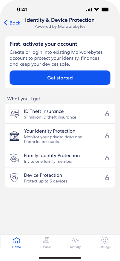This screenshot has width=120, height=261.
Task: Tap the ID Theft Insurance card icon
Action: [14, 114]
